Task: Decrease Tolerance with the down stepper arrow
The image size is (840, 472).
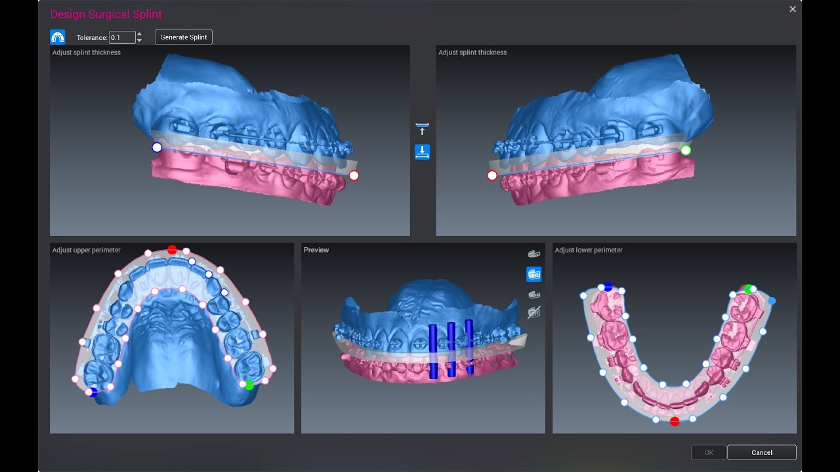Action: [x=139, y=41]
